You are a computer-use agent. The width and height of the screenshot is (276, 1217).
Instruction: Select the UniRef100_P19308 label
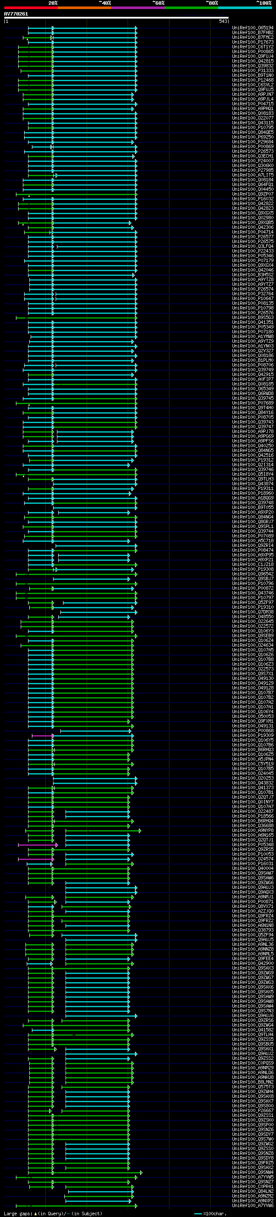(252, 569)
